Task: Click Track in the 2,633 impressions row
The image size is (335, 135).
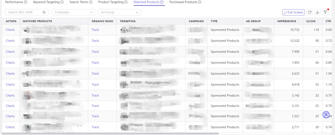Action: (x=95, y=73)
